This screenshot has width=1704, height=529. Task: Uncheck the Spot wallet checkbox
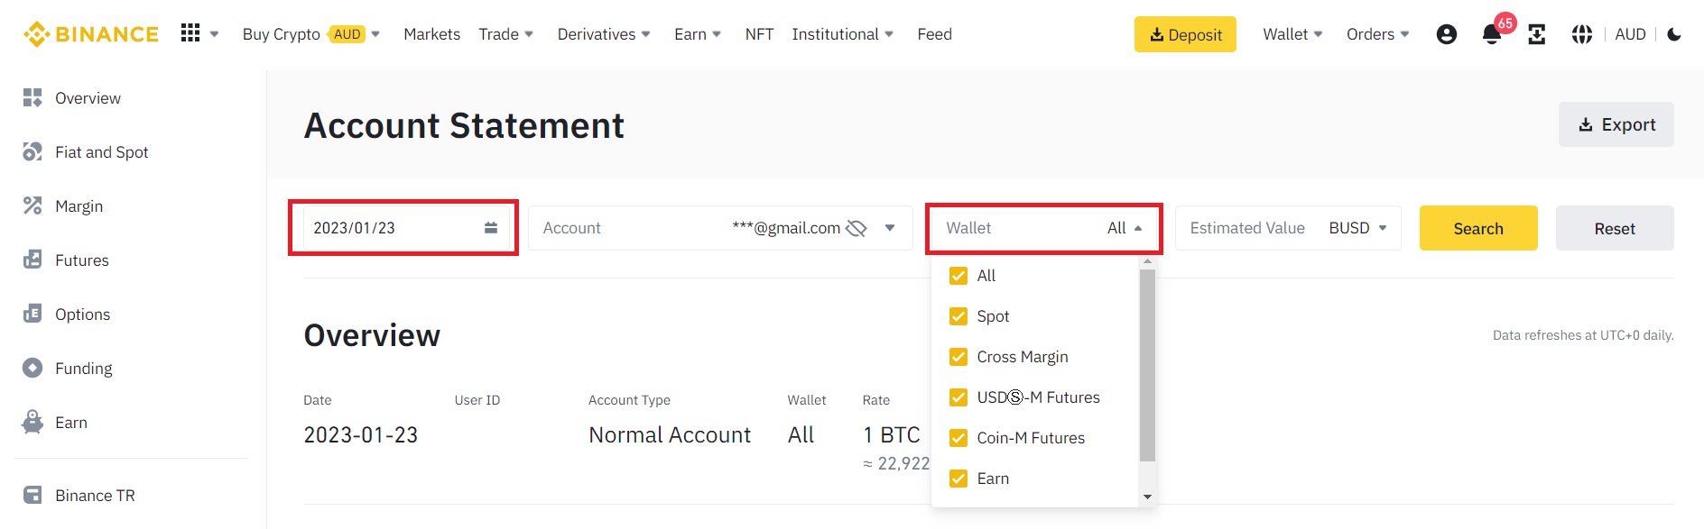click(x=958, y=316)
